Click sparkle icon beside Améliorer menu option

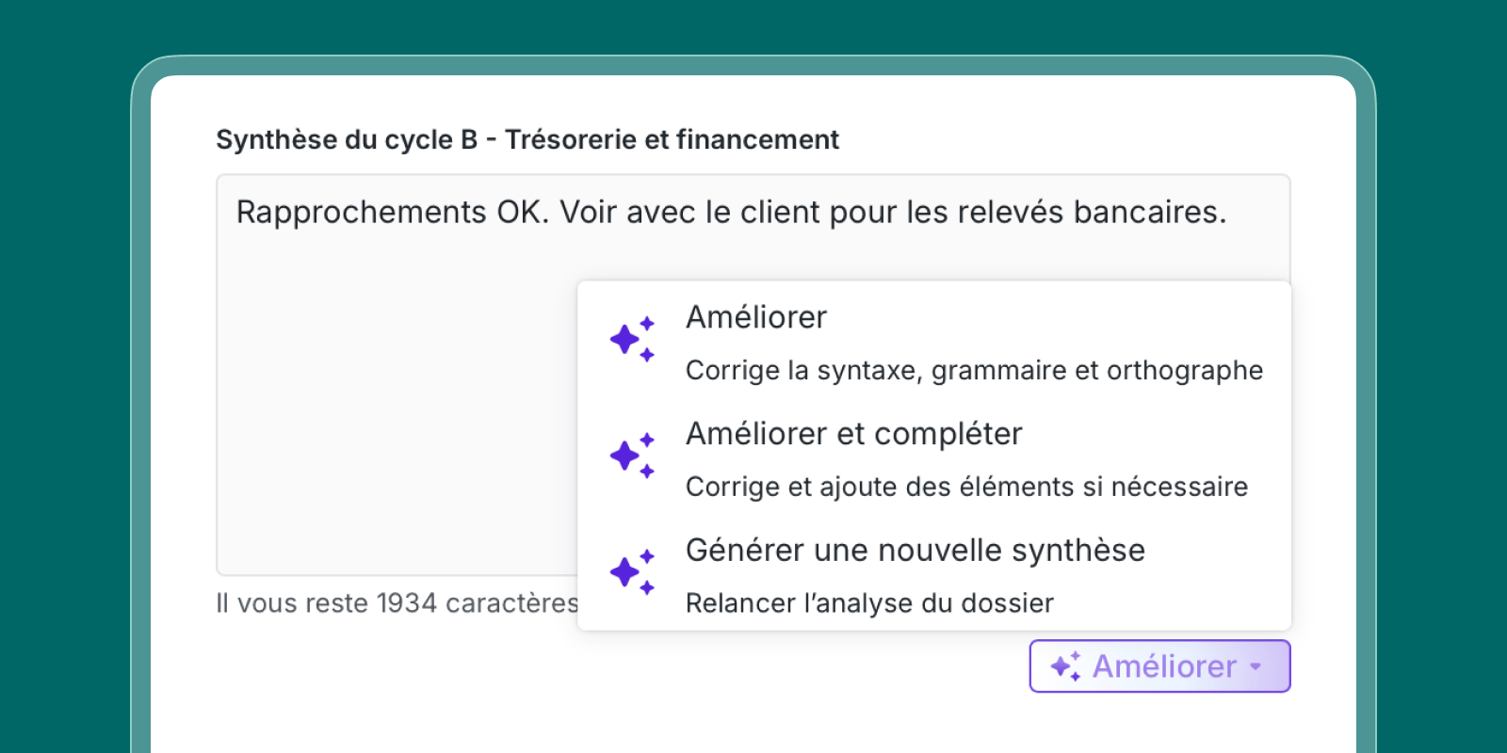(x=632, y=340)
